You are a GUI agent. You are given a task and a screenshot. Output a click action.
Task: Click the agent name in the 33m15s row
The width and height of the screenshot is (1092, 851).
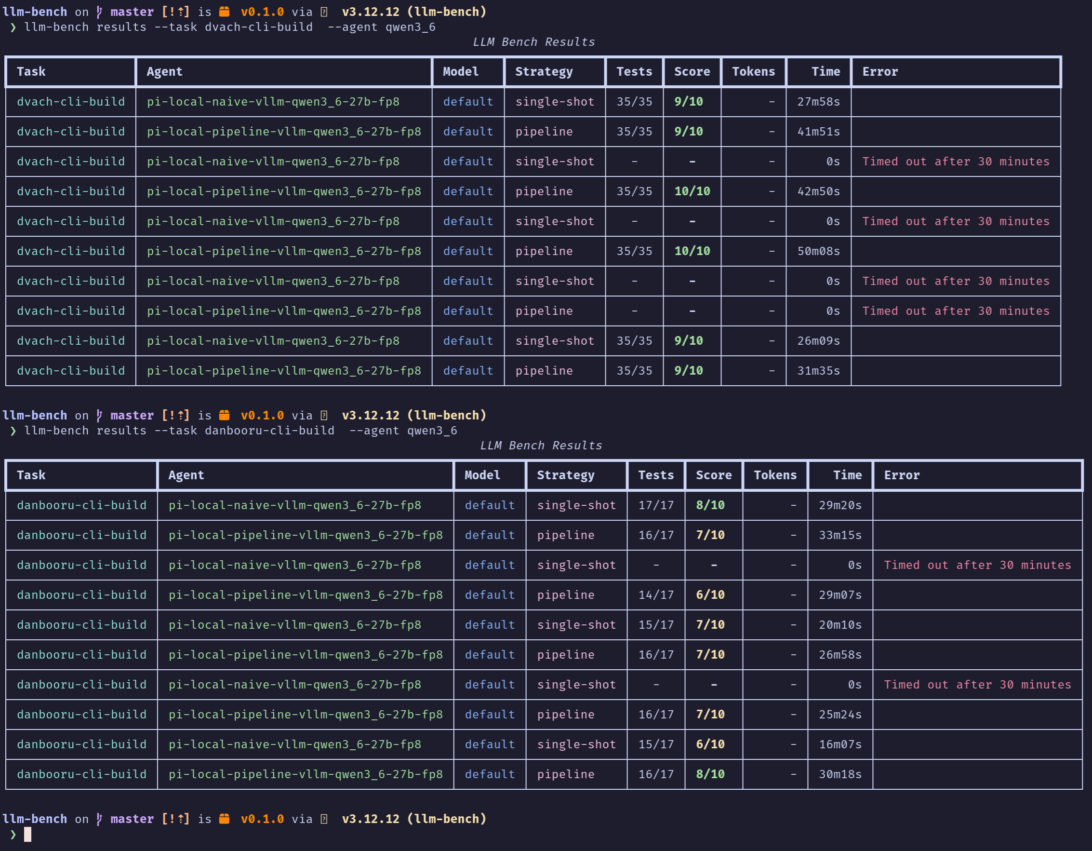tap(306, 535)
